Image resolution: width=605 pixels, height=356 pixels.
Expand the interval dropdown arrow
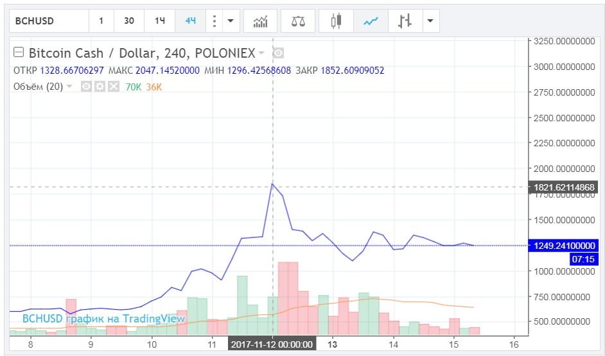tap(231, 21)
